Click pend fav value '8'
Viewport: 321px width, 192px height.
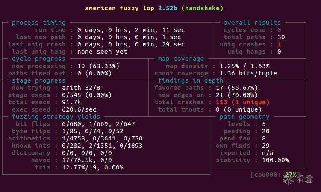(x=264, y=138)
